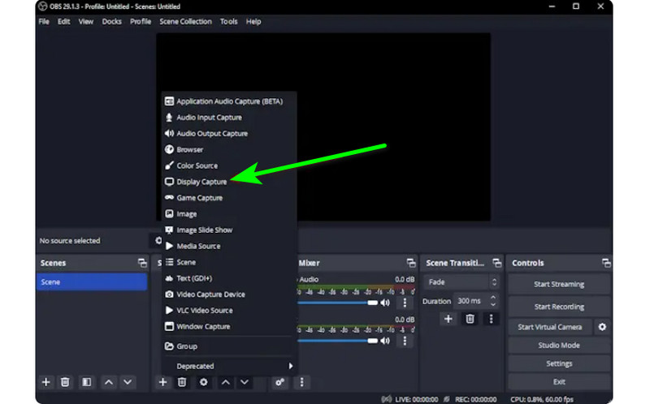Open the Scene Collection menu
The width and height of the screenshot is (650, 404).
[185, 22]
